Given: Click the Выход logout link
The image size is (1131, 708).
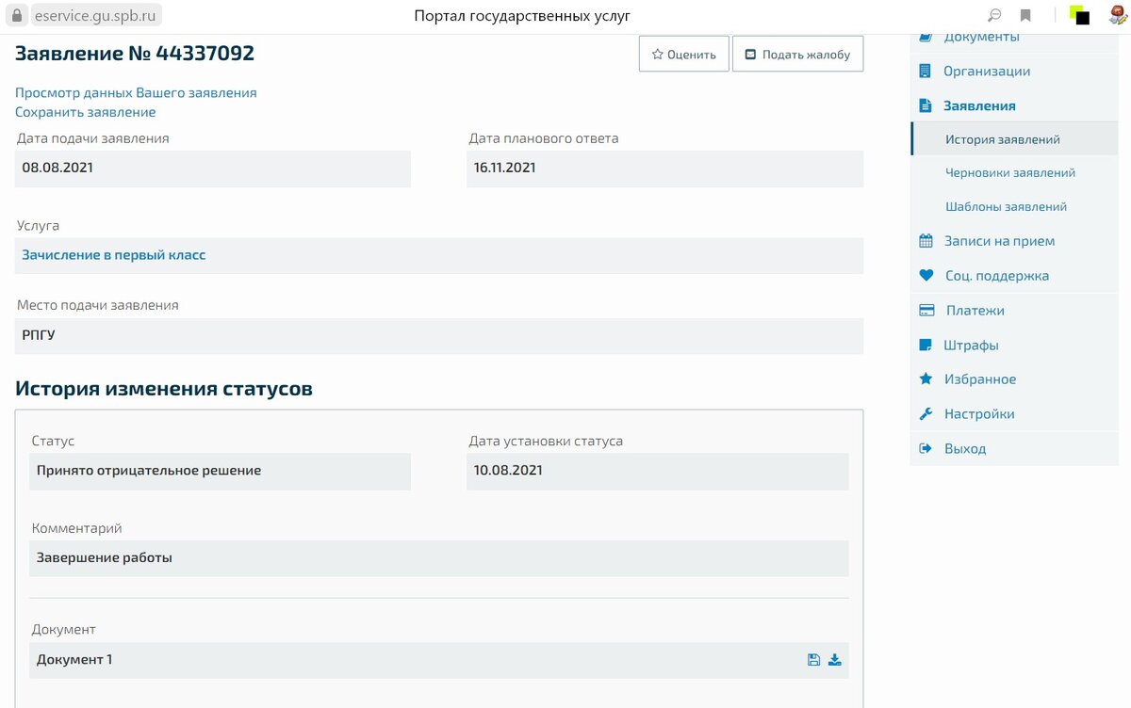Looking at the screenshot, I should [965, 449].
